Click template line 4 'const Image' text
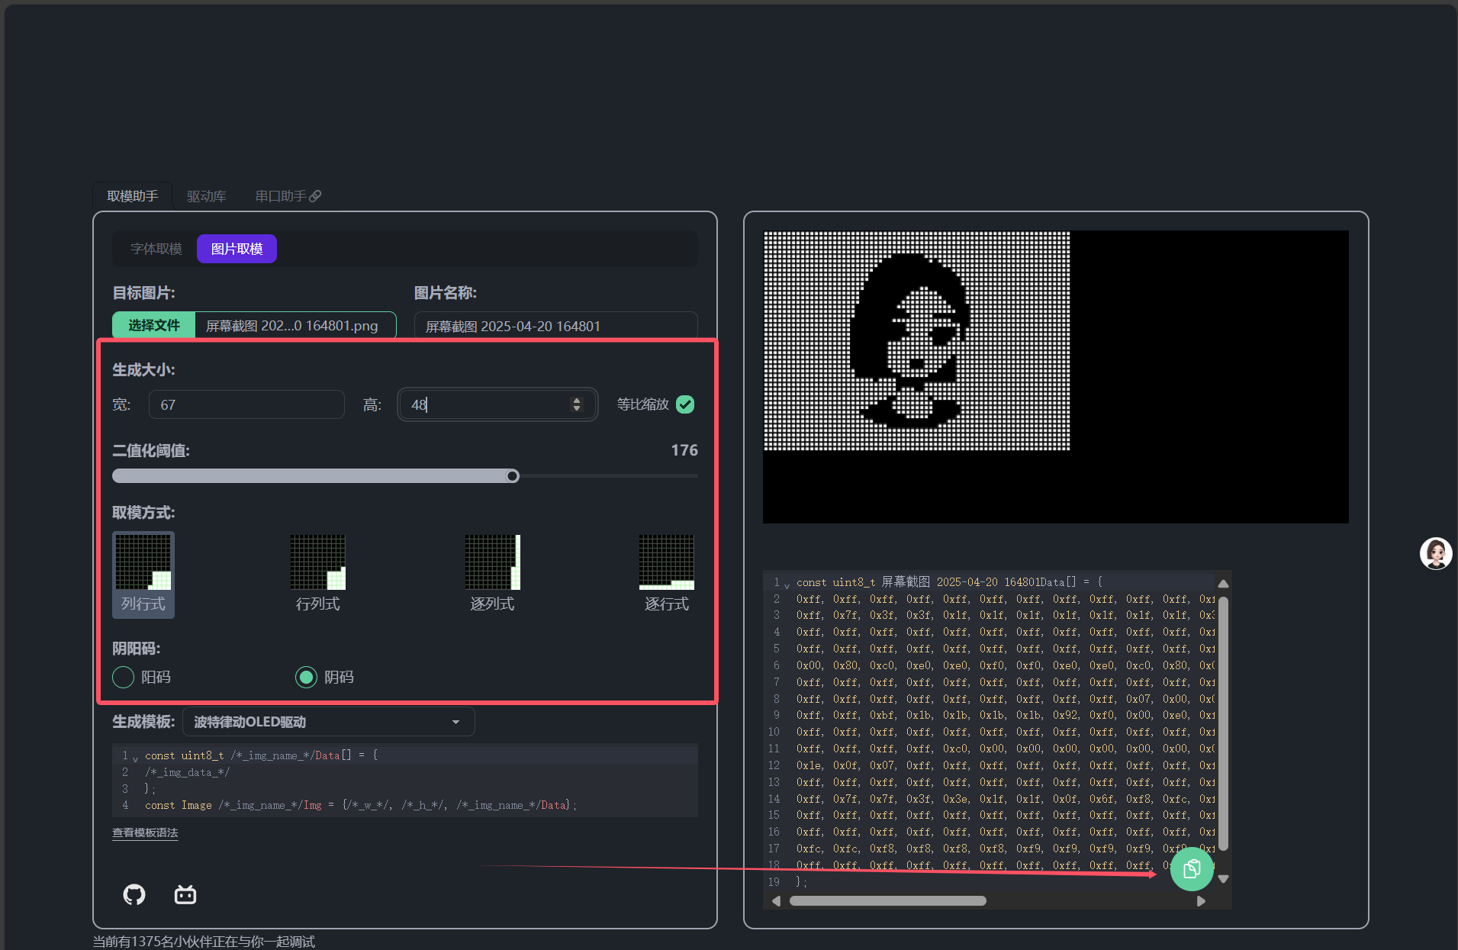Image resolution: width=1458 pixels, height=950 pixels. [179, 805]
